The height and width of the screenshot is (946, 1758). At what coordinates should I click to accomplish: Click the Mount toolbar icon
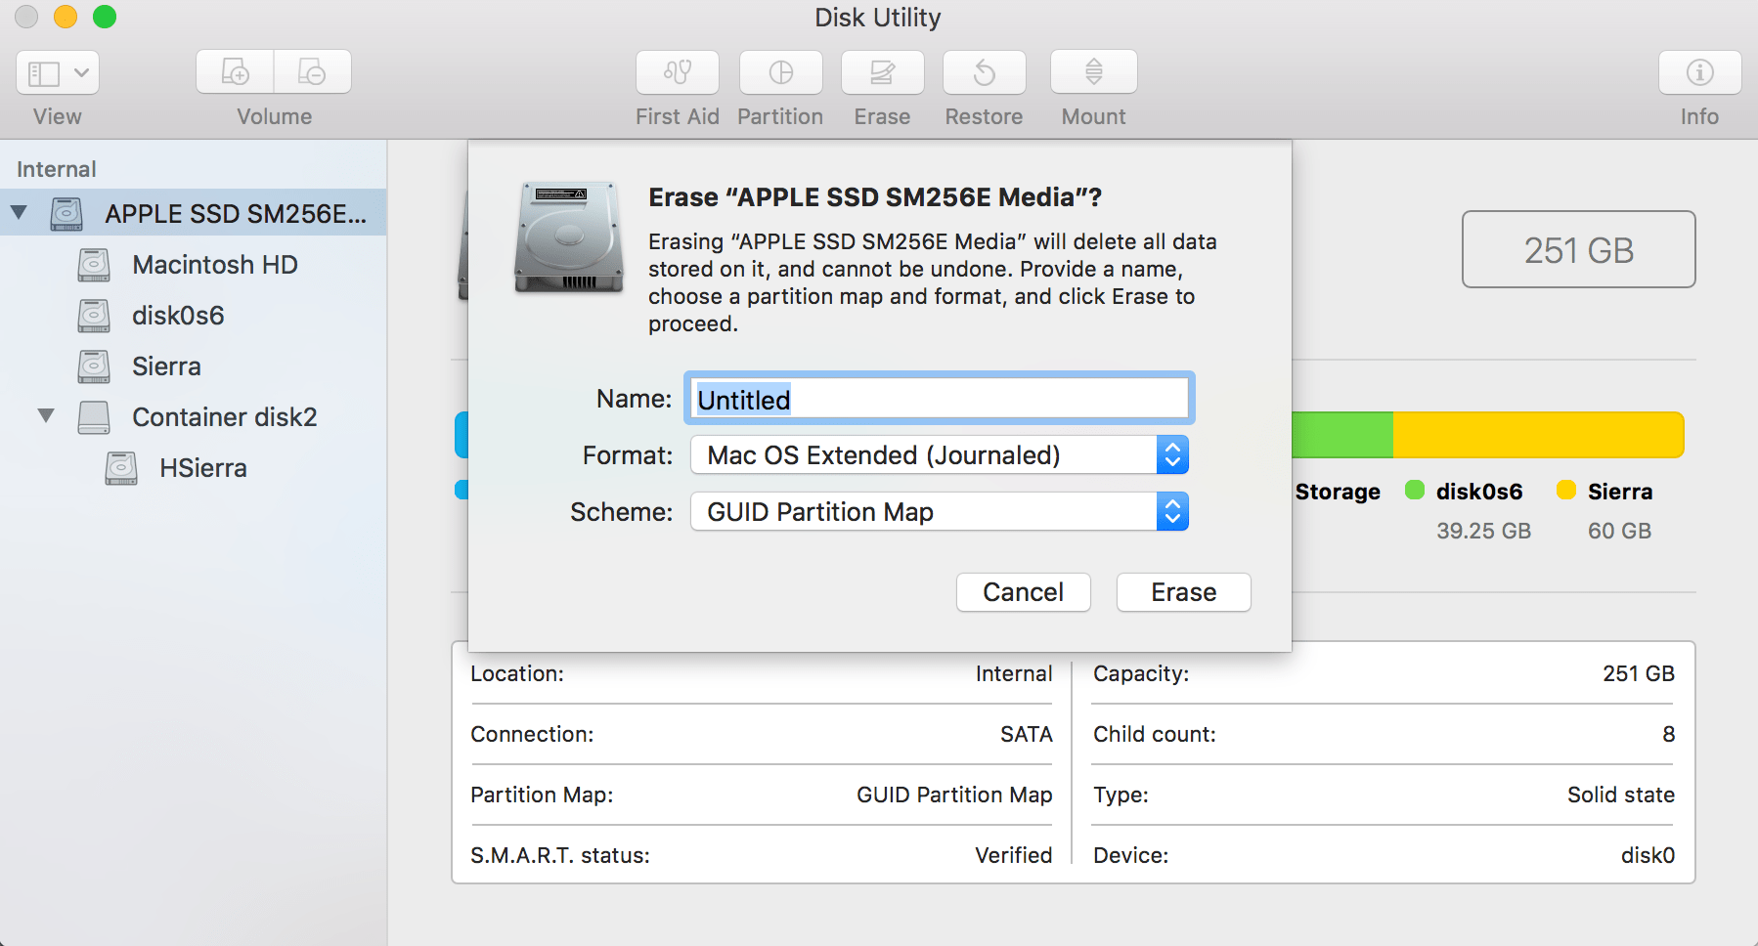pos(1094,72)
